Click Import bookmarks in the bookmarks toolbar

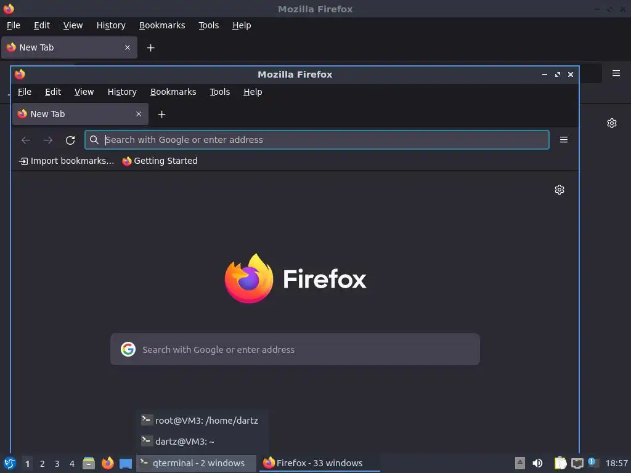(67, 161)
